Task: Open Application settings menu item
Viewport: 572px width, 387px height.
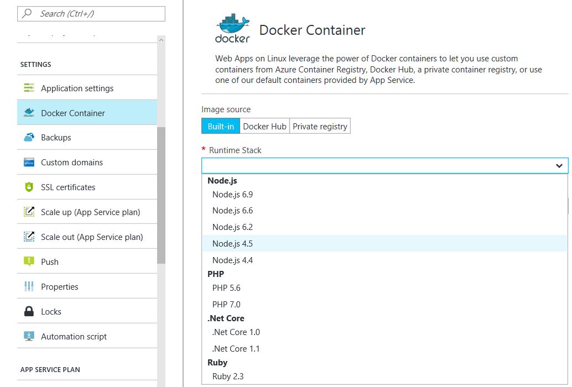Action: click(x=87, y=88)
